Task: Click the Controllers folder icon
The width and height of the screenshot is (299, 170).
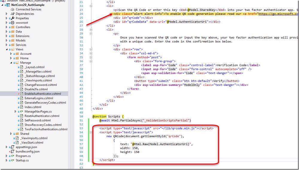Action: pos(13,27)
